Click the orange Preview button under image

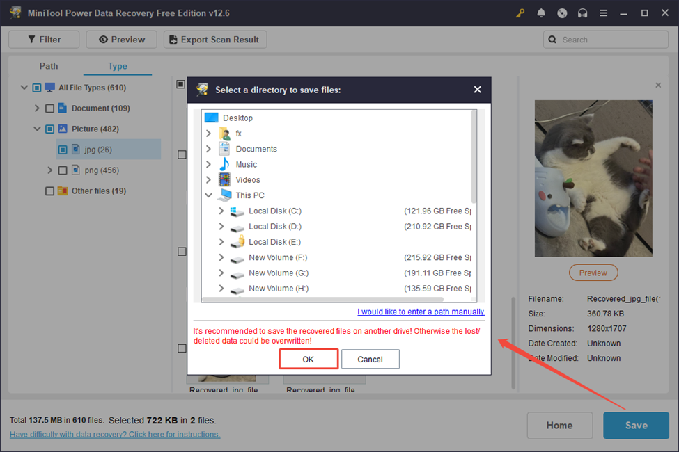pyautogui.click(x=593, y=273)
